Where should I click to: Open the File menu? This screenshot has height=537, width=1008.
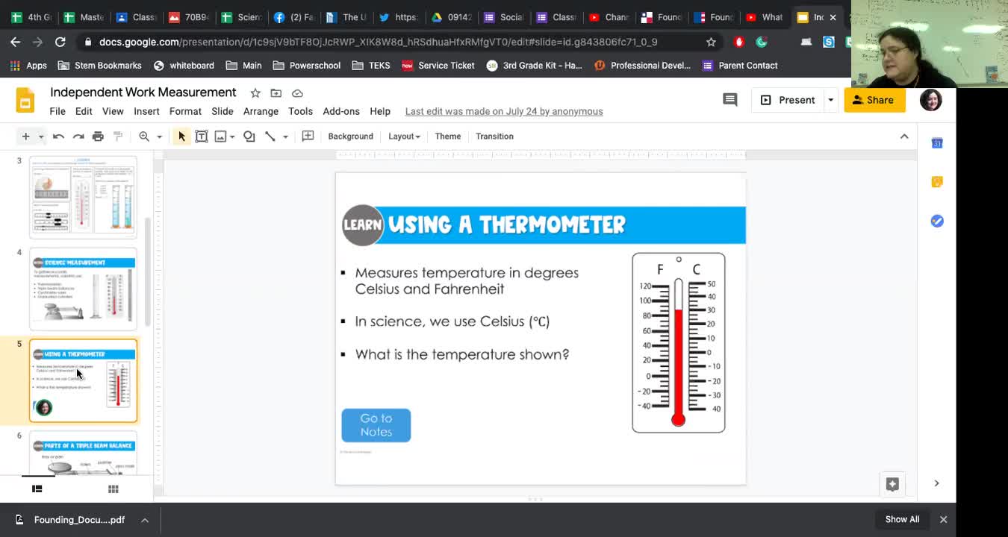57,111
